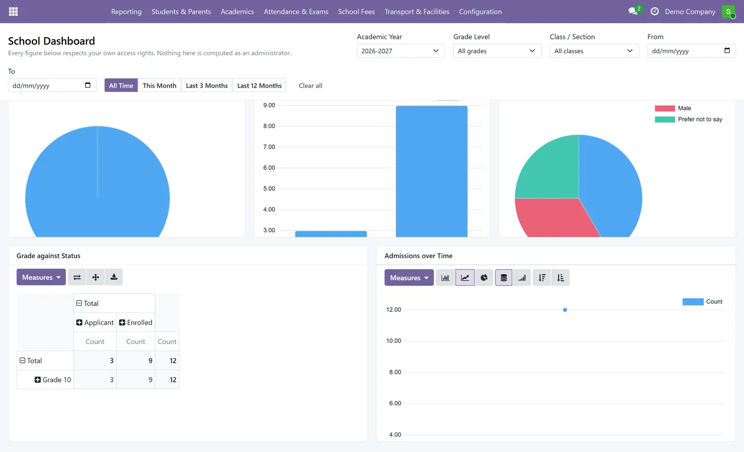Select the Last 12 Months range button
The width and height of the screenshot is (744, 452).
click(259, 86)
